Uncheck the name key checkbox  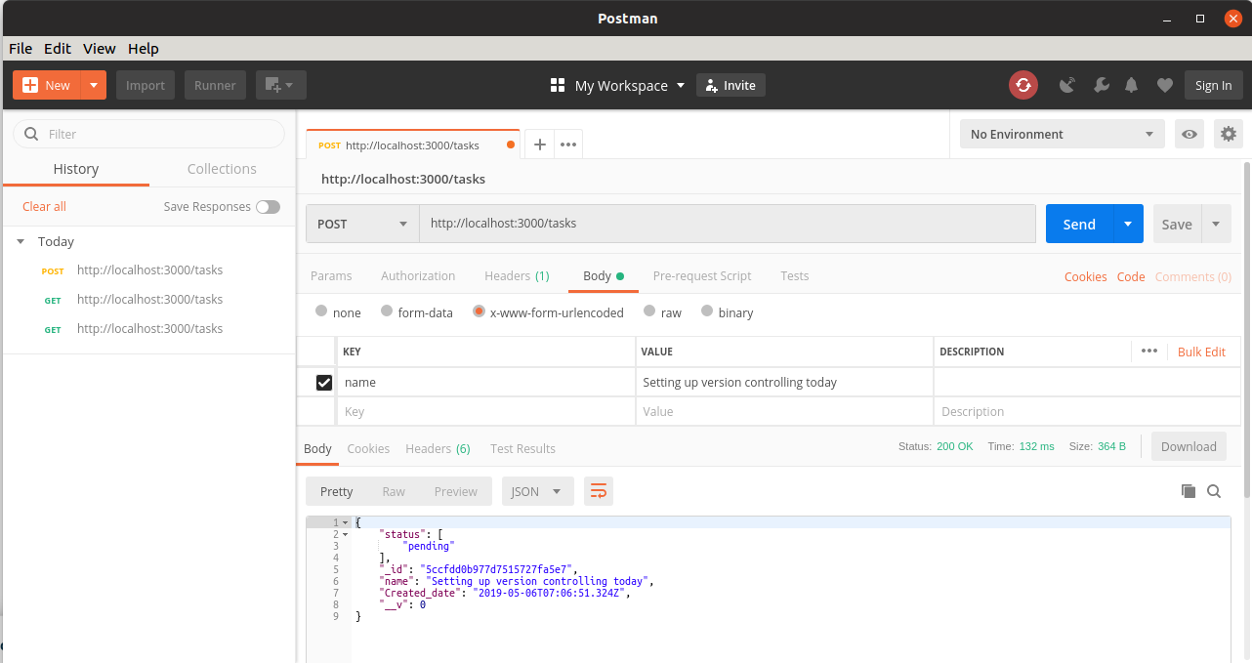tap(324, 383)
